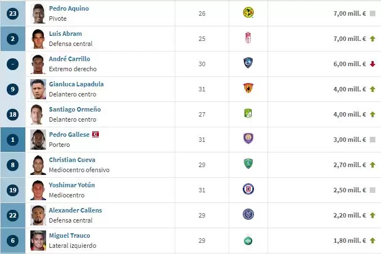Click the club crest in Pedro Aquino's row
This screenshot has height=254, width=381.
pos(248,12)
